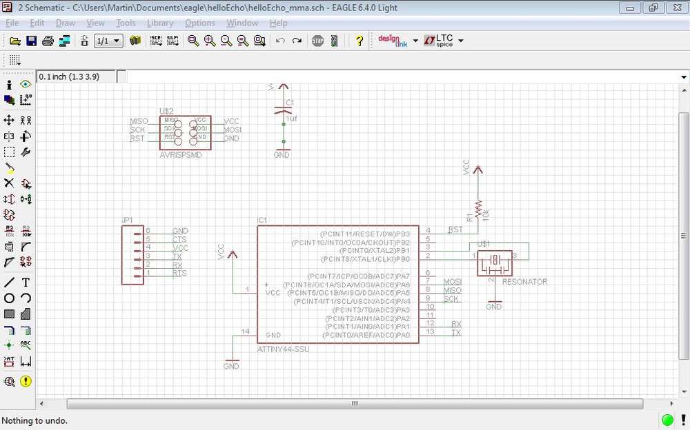Click the LTC spice button
Screen dimensions: 690x430
pyautogui.click(x=438, y=41)
